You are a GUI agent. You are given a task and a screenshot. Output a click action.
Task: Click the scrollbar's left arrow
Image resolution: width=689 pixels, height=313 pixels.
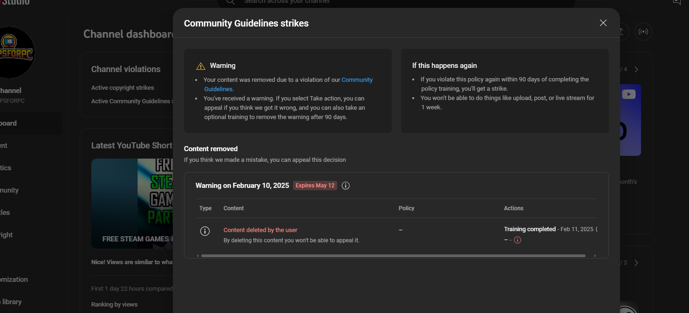pyautogui.click(x=198, y=256)
